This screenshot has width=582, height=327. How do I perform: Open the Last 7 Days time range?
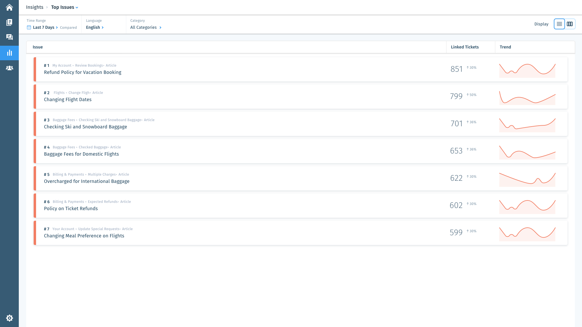click(45, 27)
